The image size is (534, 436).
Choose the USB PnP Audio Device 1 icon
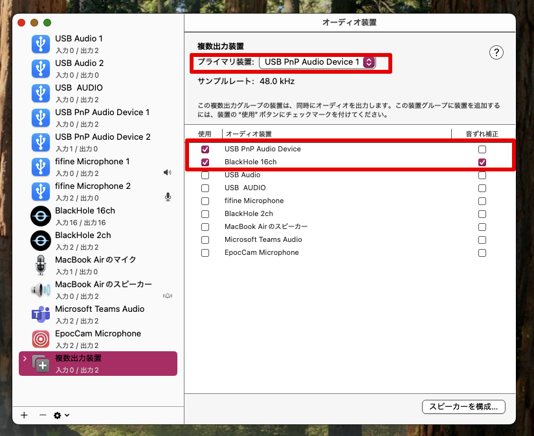tap(41, 118)
